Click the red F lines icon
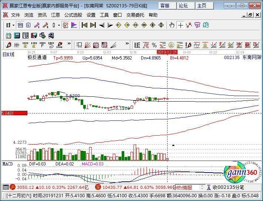Viewport: 263px width, 201px height. [222, 45]
